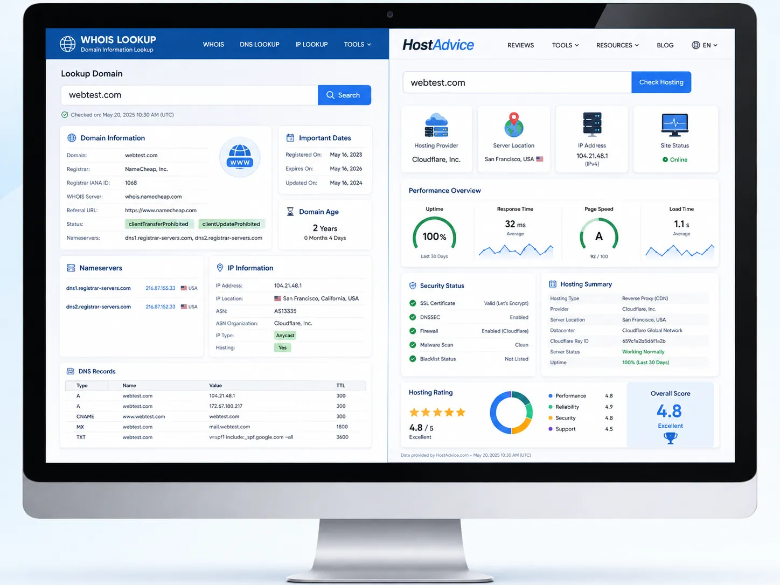The width and height of the screenshot is (780, 585).
Task: Click the Hosting Summary list icon
Action: click(553, 284)
